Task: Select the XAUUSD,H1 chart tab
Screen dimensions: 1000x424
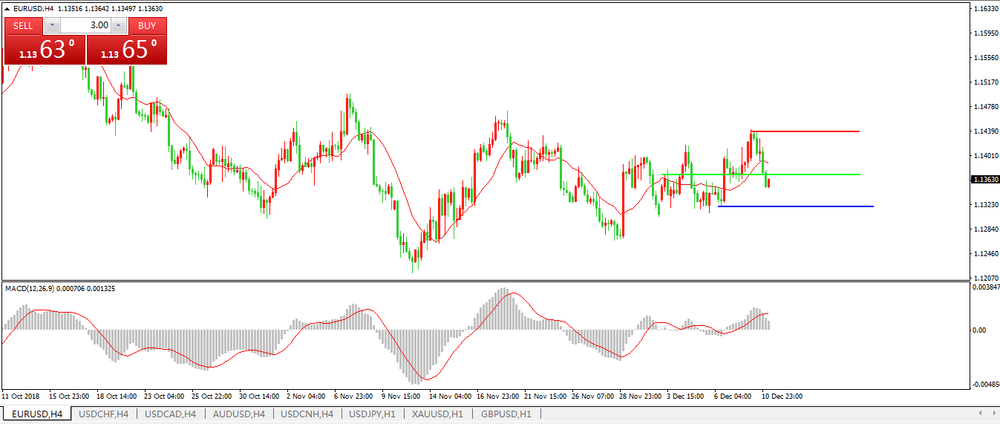Action: coord(438,414)
